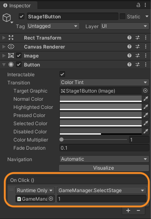Open the Tag Untagged dropdown
Viewport: 151px width, 219px height.
pos(53,26)
